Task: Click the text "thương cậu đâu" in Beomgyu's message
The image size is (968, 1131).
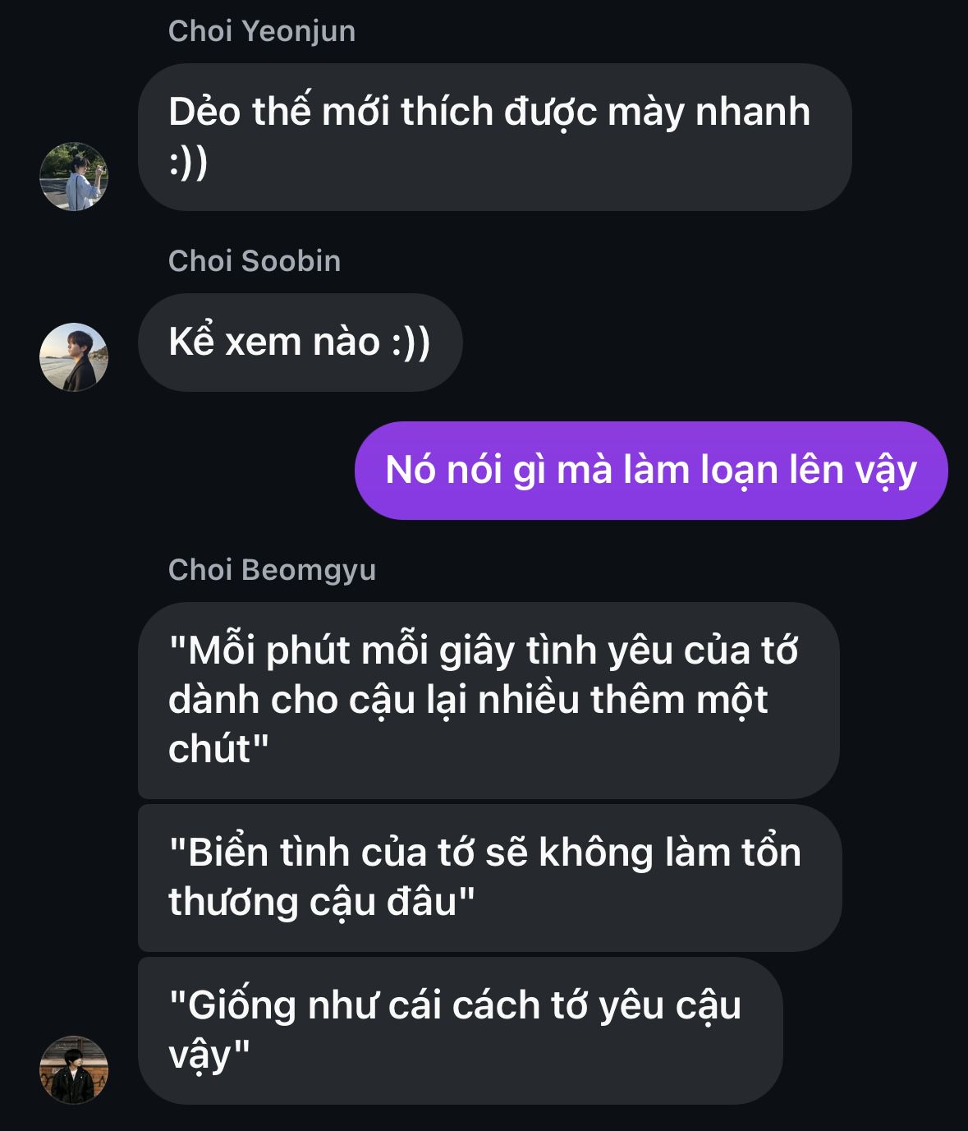Action: (312, 903)
